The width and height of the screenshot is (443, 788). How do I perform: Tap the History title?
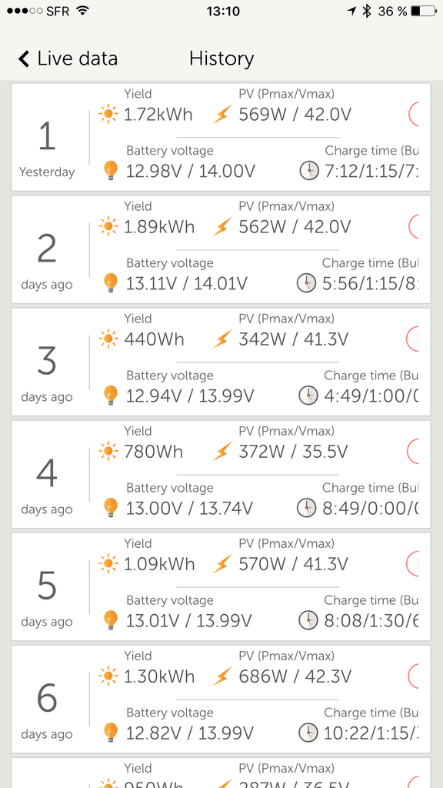pos(221,58)
